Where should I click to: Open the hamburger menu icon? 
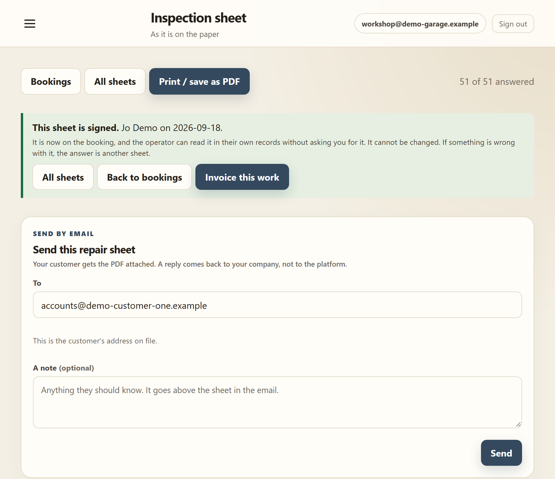30,24
